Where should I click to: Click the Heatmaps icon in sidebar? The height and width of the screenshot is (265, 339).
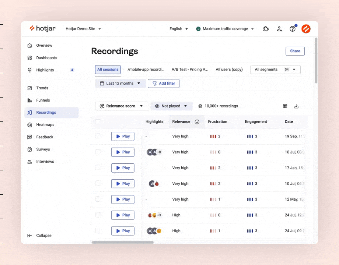(29, 125)
